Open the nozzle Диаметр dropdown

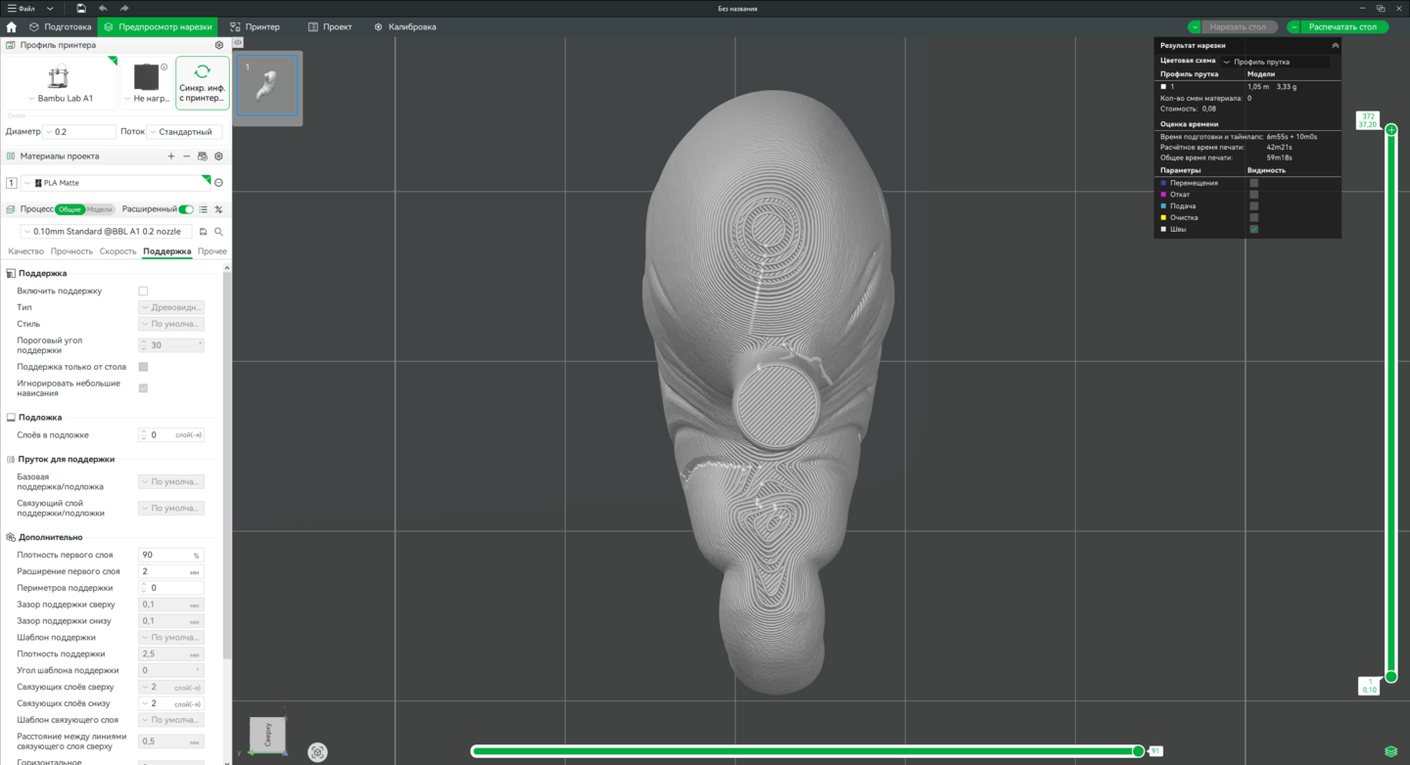pos(80,132)
